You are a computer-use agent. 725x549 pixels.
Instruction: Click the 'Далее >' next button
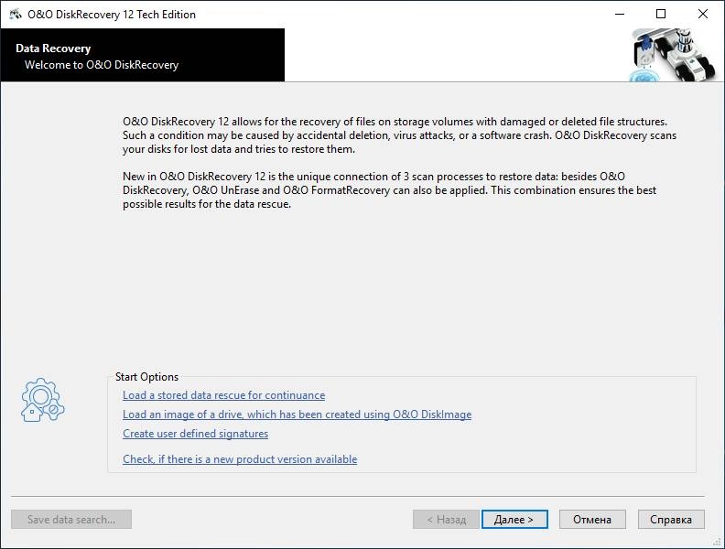pyautogui.click(x=514, y=520)
